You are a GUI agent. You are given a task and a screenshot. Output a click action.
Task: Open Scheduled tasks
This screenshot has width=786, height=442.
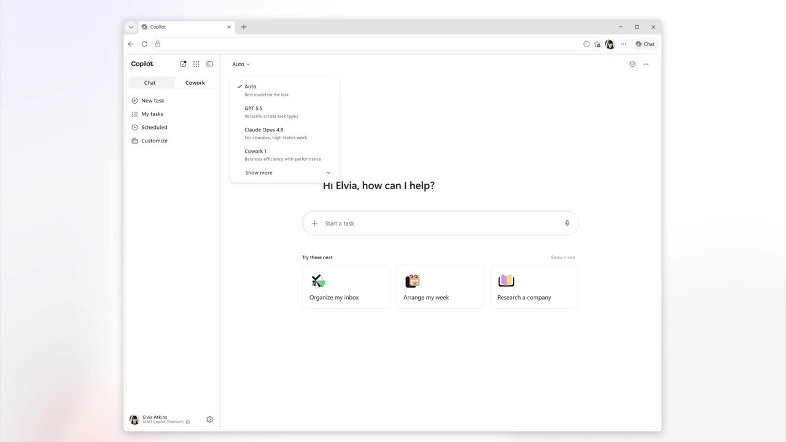[149, 128]
